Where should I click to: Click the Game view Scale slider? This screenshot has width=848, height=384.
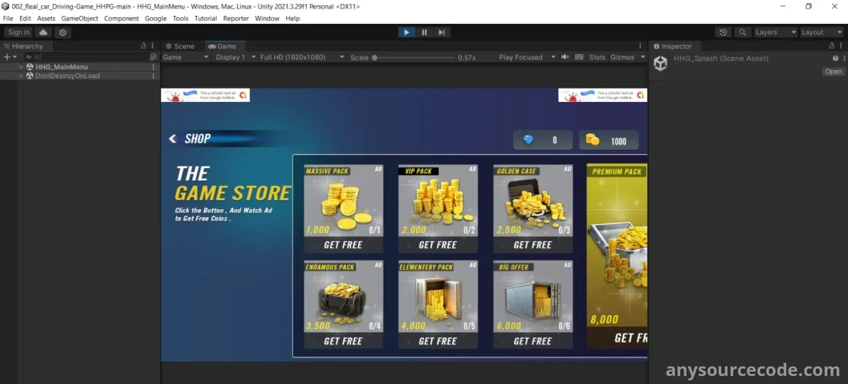click(414, 57)
